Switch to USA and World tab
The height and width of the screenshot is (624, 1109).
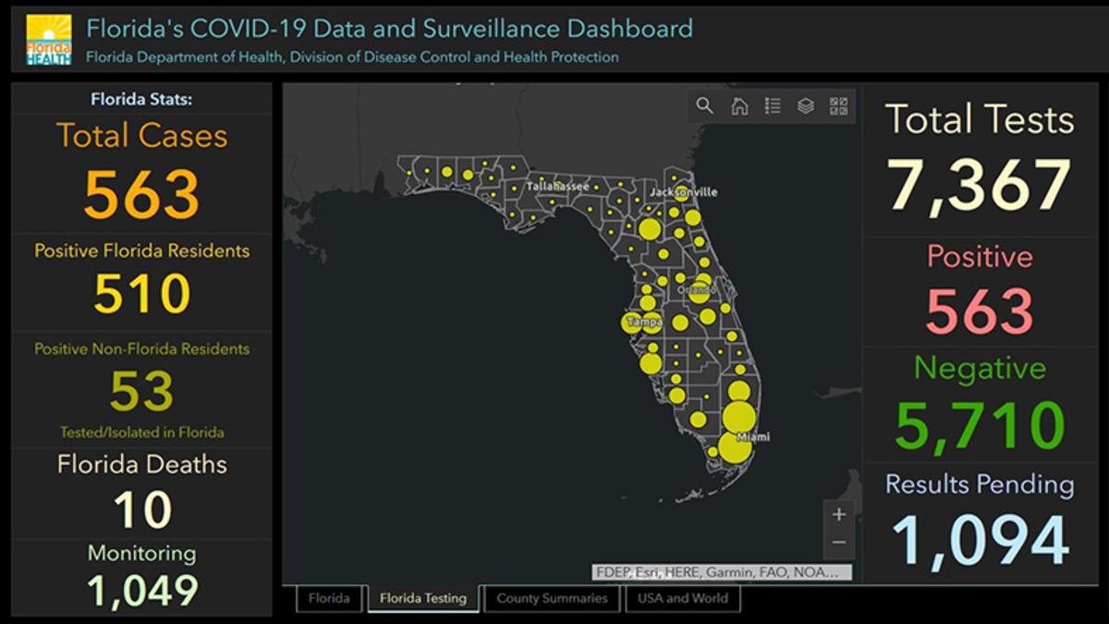tap(682, 598)
